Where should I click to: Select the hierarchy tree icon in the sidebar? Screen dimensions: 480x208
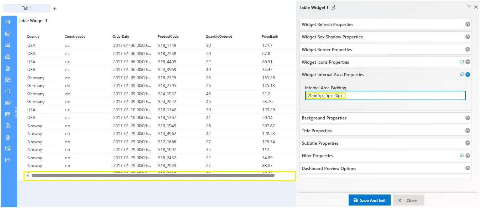coord(8,149)
